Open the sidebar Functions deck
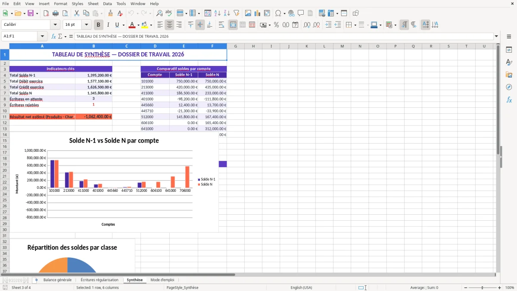 click(x=509, y=100)
